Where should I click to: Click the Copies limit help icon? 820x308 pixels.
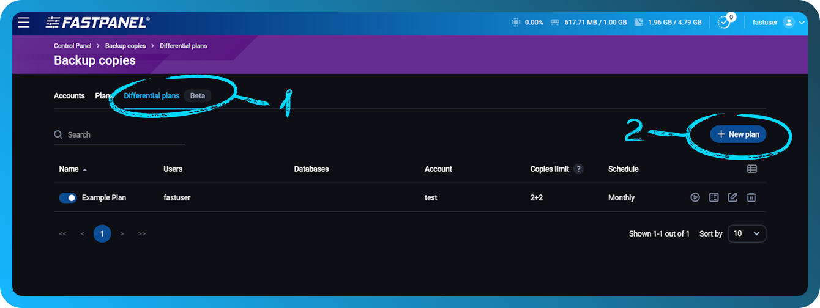click(578, 169)
